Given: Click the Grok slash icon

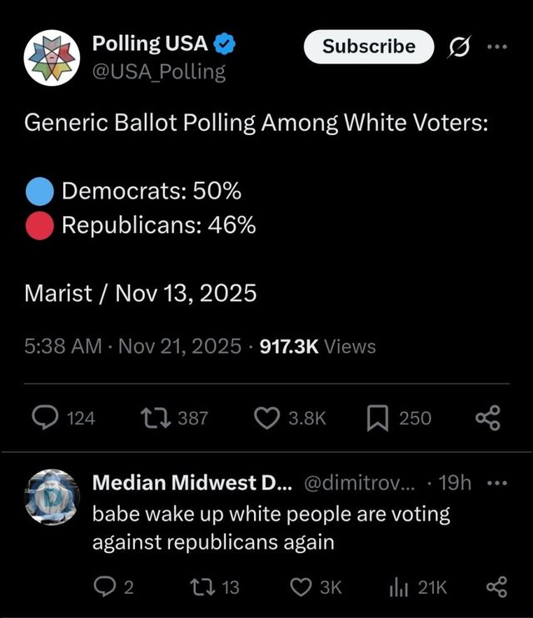Looking at the screenshot, I should tap(458, 48).
